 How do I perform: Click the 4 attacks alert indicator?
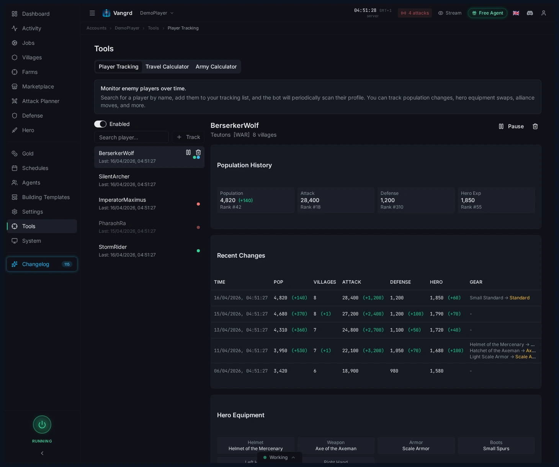point(415,13)
